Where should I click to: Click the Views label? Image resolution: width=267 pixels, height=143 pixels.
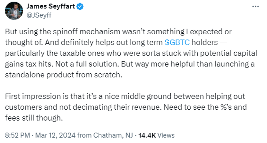pyautogui.click(x=166, y=135)
